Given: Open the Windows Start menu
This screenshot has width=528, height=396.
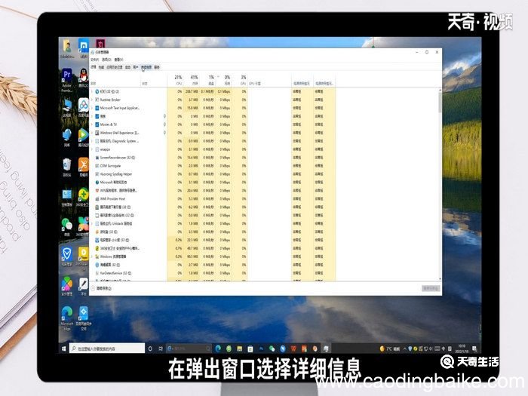Looking at the screenshot, I should tap(63, 348).
